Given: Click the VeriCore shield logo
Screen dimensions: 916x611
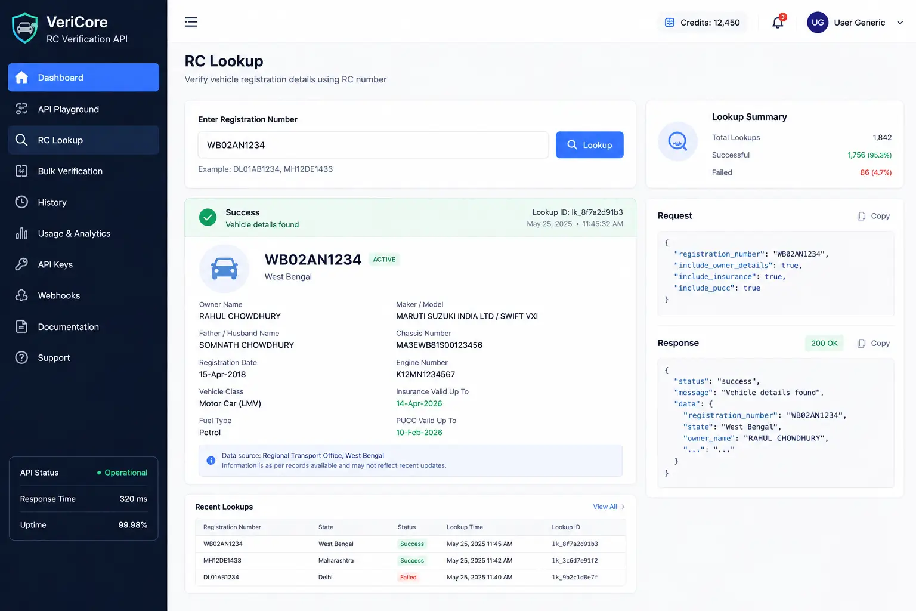Looking at the screenshot, I should [x=25, y=28].
